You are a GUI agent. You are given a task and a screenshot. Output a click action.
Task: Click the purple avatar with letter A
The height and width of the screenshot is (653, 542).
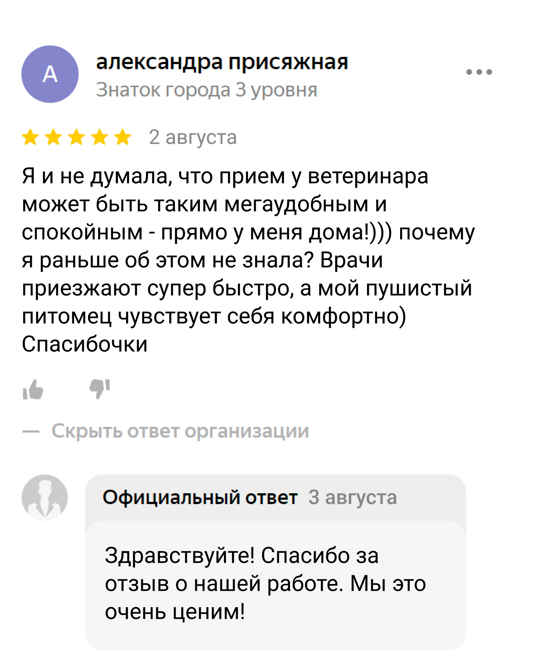click(50, 74)
